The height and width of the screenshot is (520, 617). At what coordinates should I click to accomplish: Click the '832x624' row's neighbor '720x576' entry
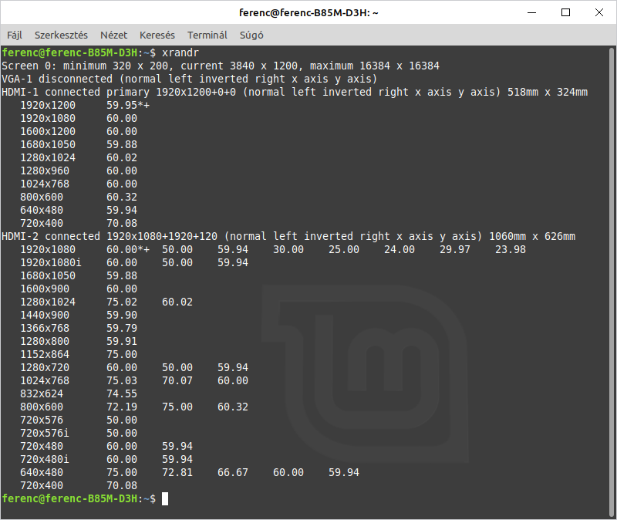[x=42, y=420]
